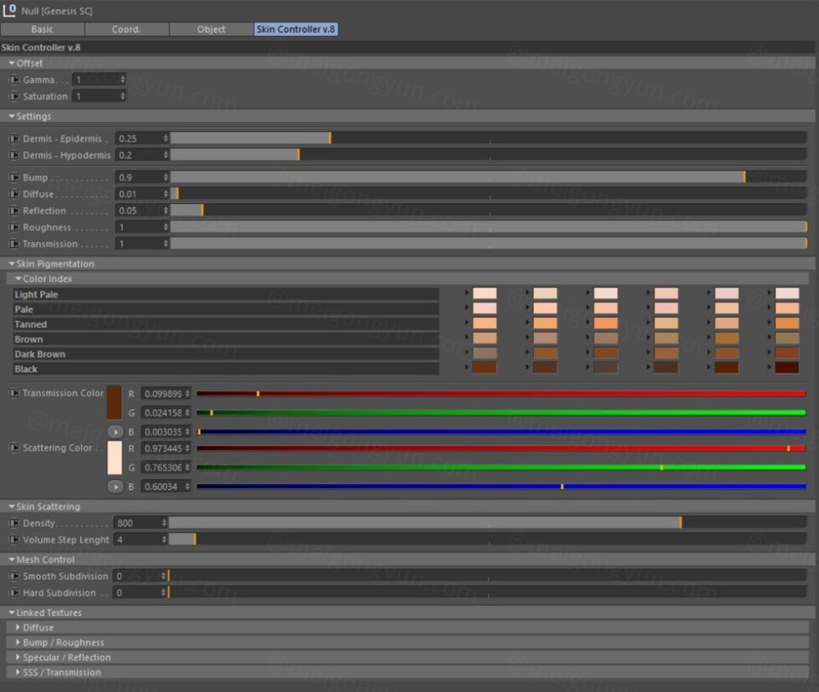Click the keyframe icon beside Density

tap(14, 523)
